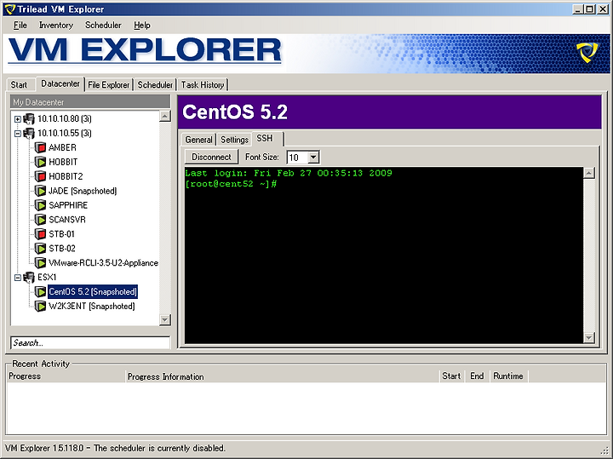Click the green VM icon beside SCANSVR
This screenshot has height=459, width=613.
pyautogui.click(x=40, y=220)
